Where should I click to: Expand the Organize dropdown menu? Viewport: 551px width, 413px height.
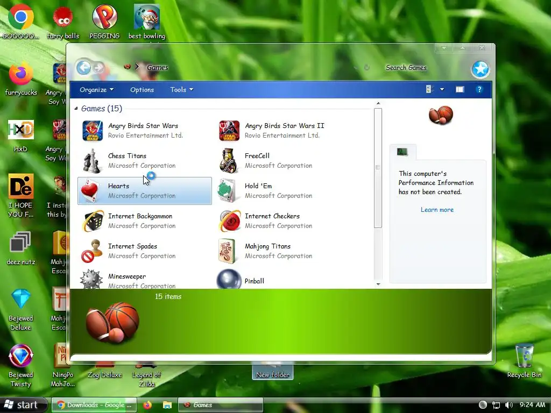[97, 90]
